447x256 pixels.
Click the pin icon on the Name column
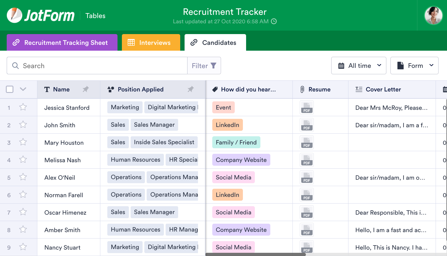(x=86, y=89)
